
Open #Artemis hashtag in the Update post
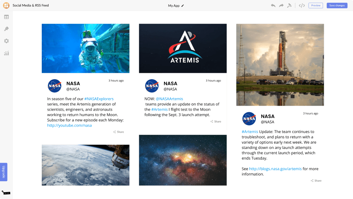click(250, 132)
